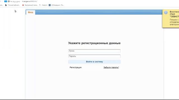This screenshot has height=100, width=179.
Task: Open the Новости bookmark
Action: 43,5
